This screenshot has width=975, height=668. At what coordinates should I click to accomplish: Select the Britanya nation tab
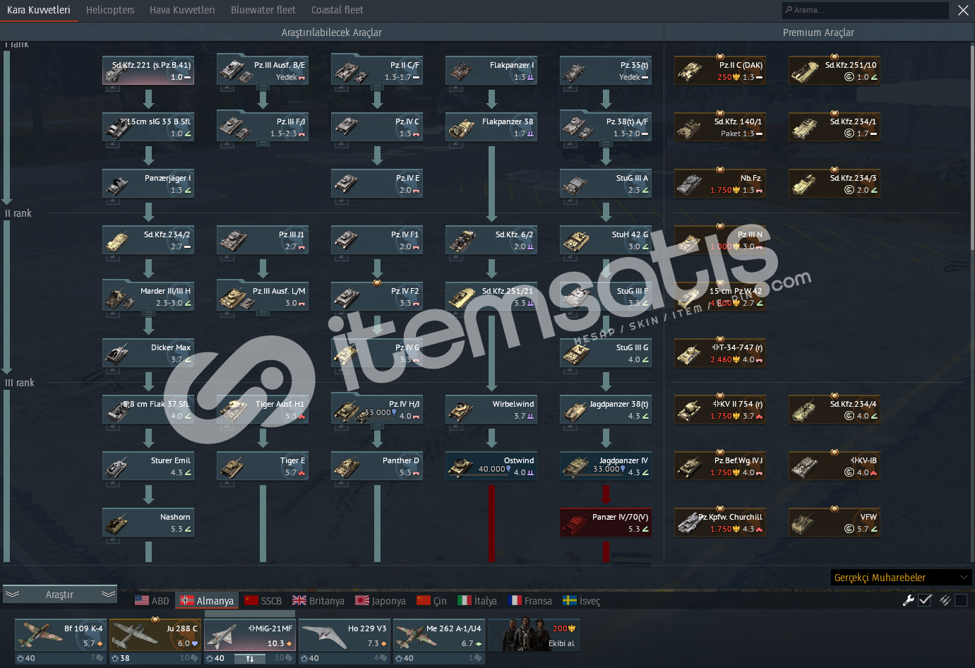[318, 601]
